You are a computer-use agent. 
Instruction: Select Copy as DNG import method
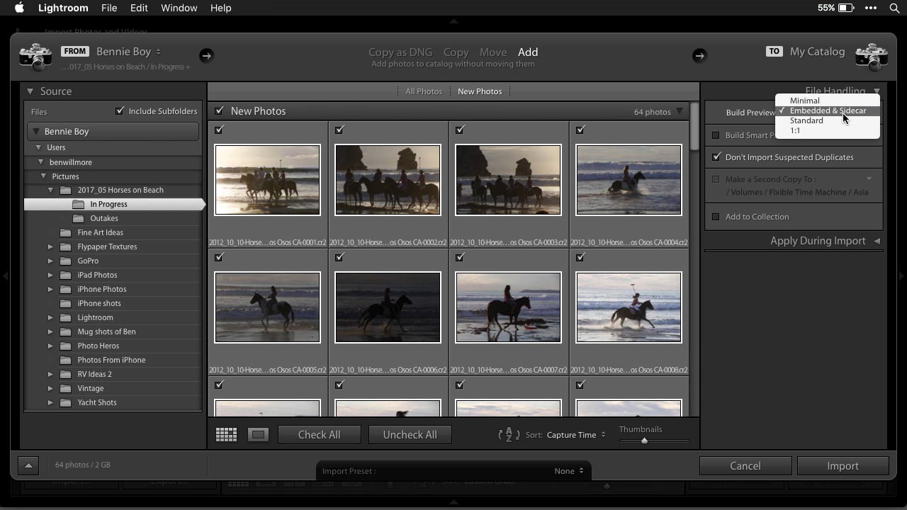tap(400, 52)
